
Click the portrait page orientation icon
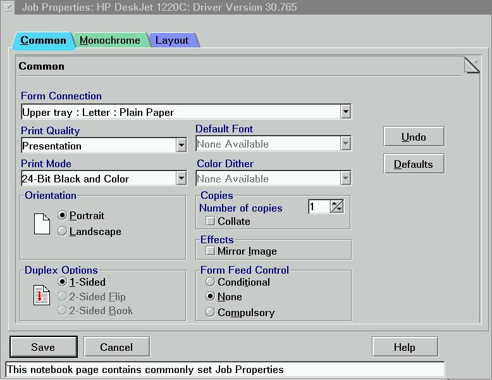point(42,224)
